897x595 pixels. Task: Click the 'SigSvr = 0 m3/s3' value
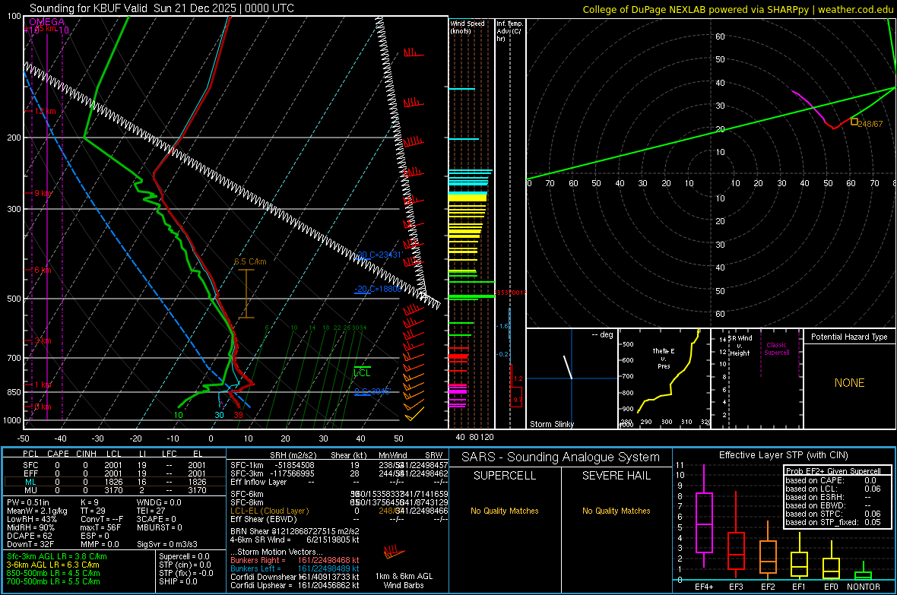click(167, 544)
